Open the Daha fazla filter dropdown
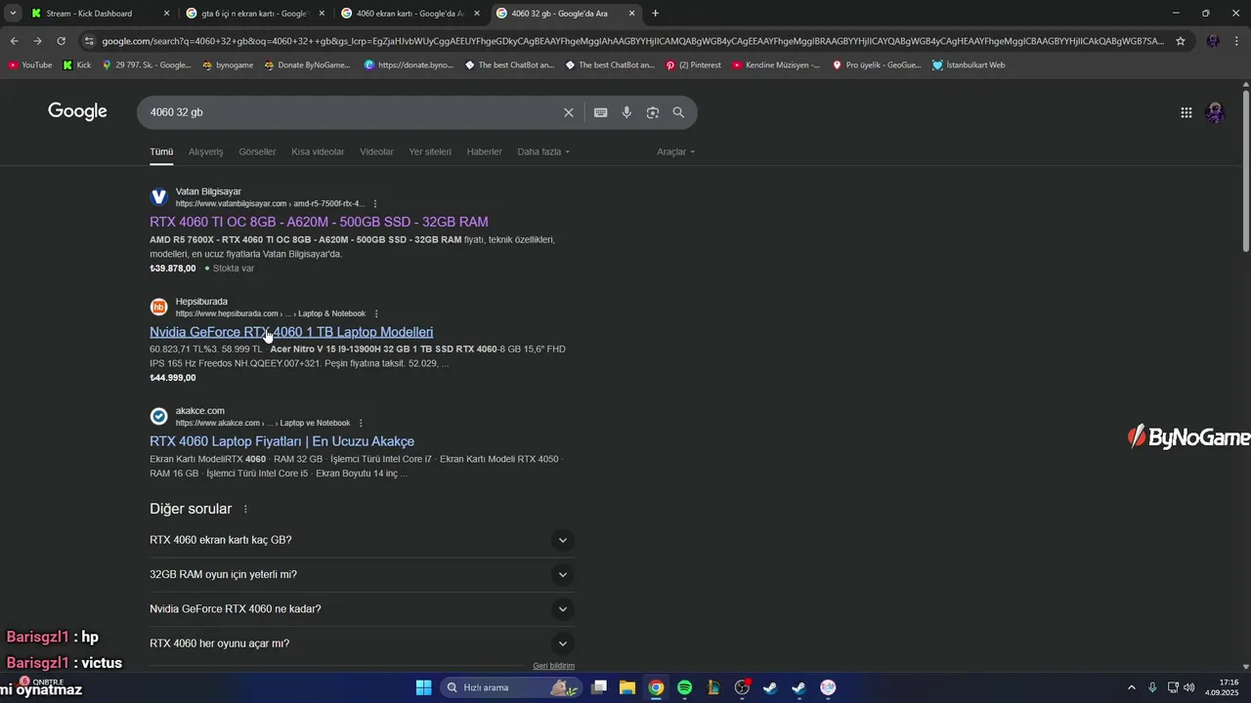This screenshot has height=703, width=1251. coord(543,152)
